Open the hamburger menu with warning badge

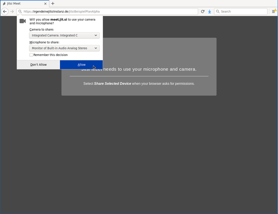pyautogui.click(x=274, y=11)
